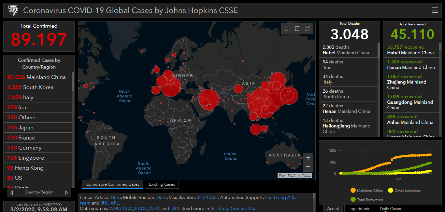Open the Esri Living Atlas team link
This screenshot has height=212, width=445.
pyautogui.click(x=281, y=197)
